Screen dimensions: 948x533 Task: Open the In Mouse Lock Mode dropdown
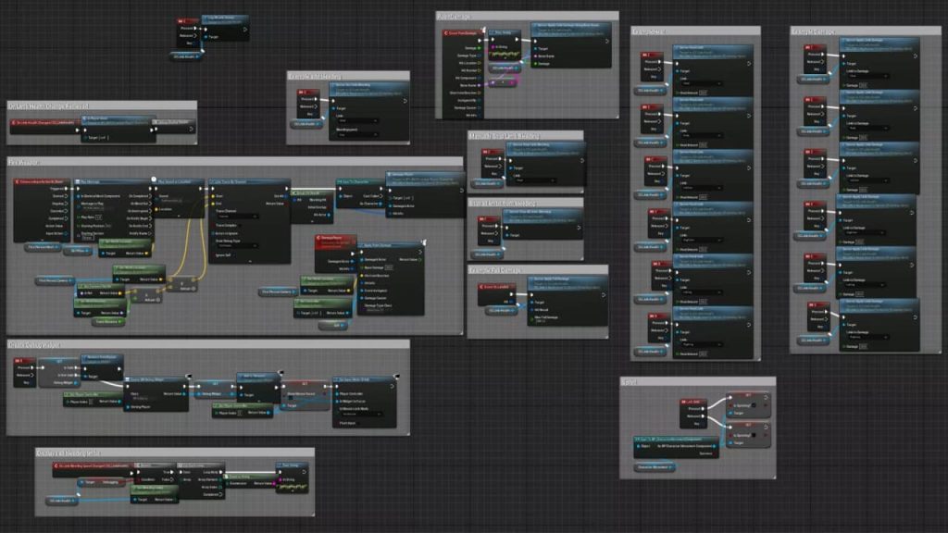(x=361, y=414)
